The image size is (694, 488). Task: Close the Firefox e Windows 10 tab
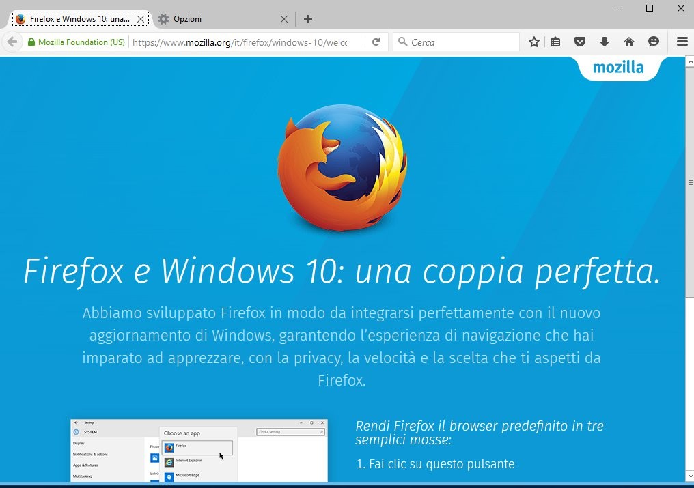(x=141, y=19)
